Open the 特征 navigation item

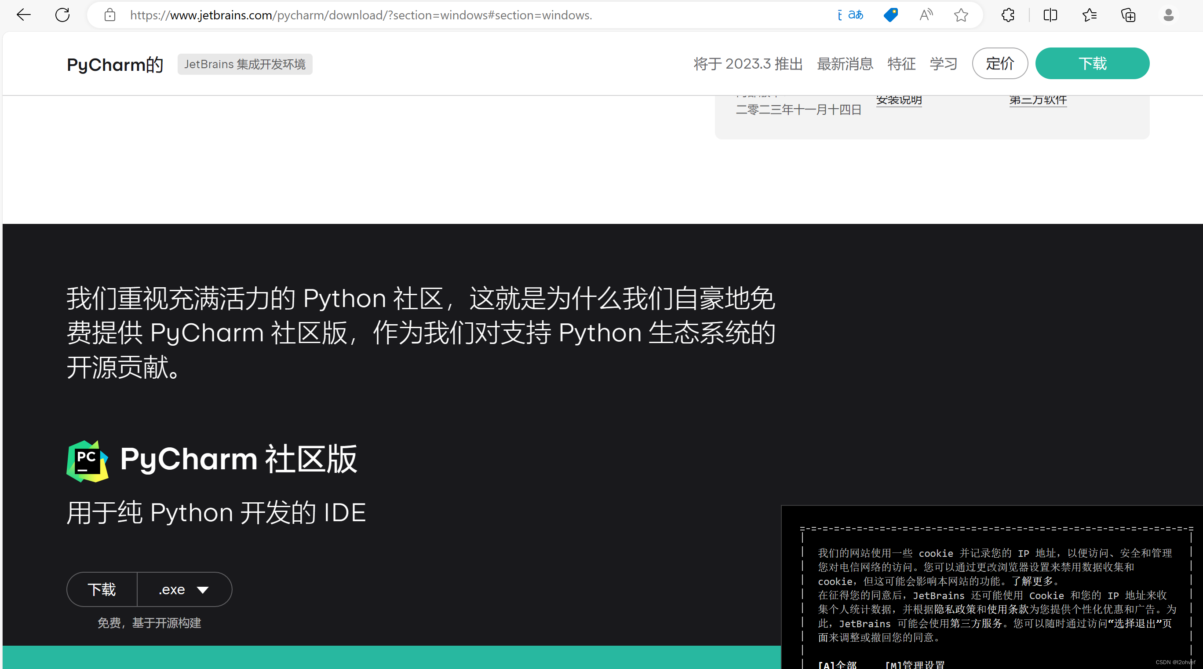tap(901, 64)
